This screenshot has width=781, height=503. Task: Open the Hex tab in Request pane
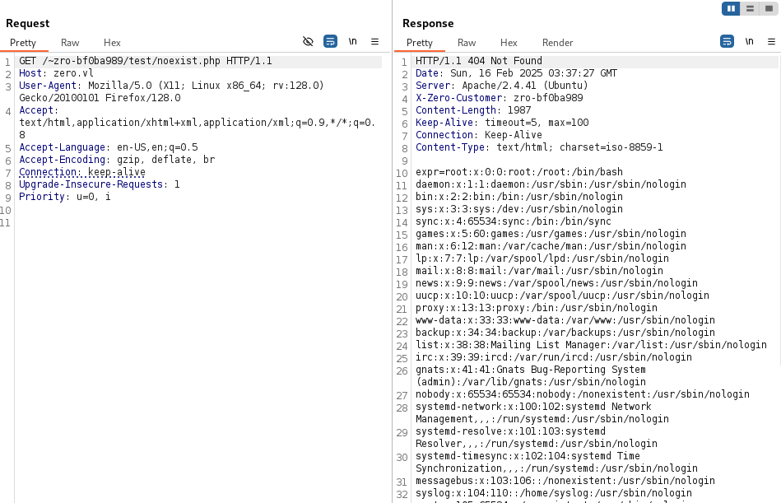coord(112,43)
